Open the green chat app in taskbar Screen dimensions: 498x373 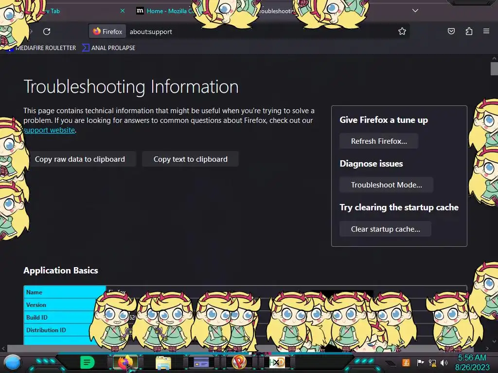click(x=88, y=362)
